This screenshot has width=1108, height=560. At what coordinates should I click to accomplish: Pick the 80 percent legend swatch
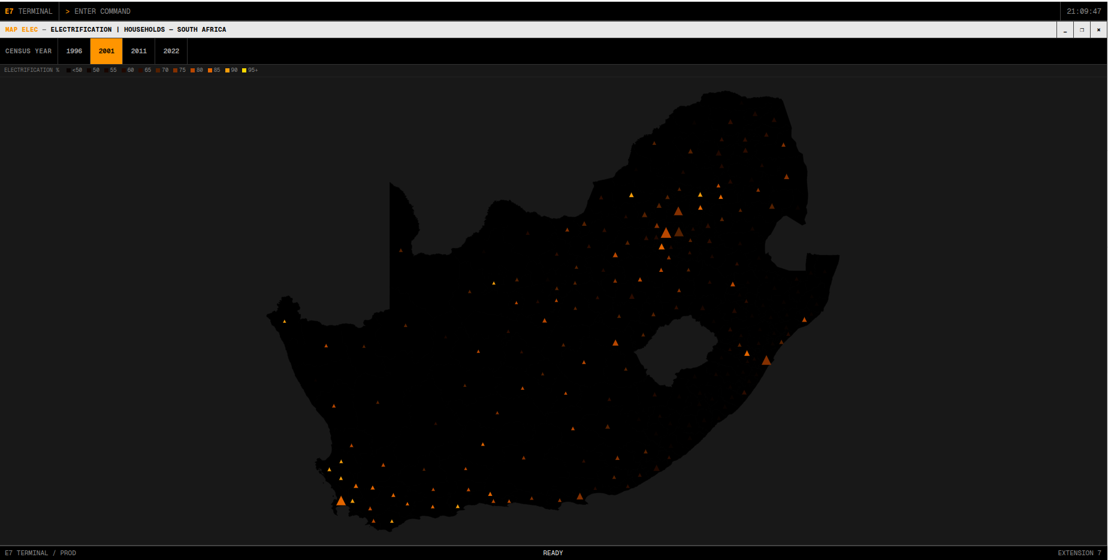[192, 71]
